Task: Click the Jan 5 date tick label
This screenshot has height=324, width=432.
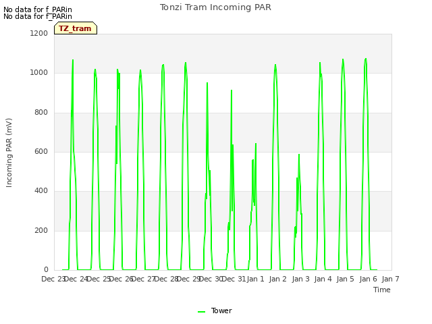Action: coord(346,279)
